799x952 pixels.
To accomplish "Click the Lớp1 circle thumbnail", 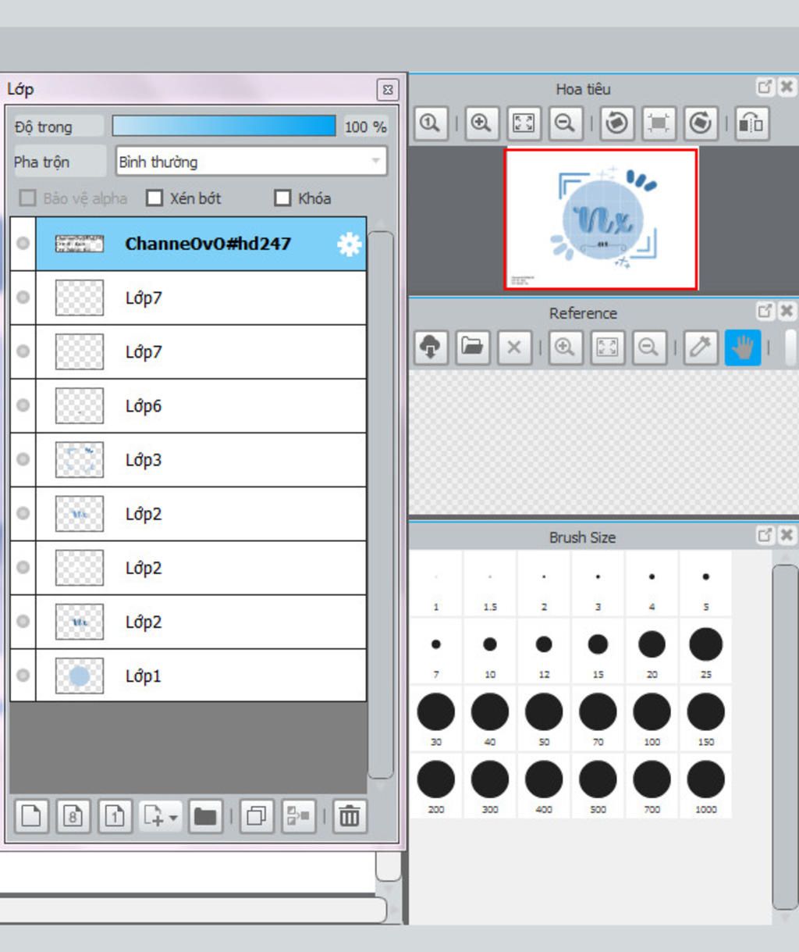I will tap(80, 676).
